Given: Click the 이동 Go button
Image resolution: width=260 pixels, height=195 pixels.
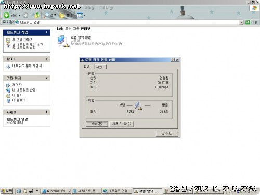Looking at the screenshot, I should [x=252, y=22].
